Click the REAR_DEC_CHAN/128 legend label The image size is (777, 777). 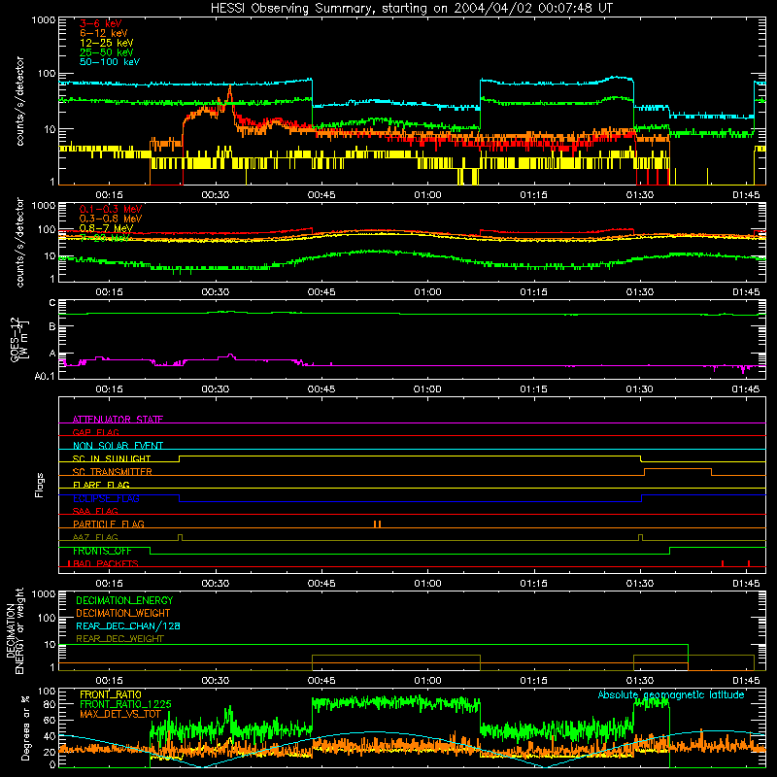coord(128,625)
